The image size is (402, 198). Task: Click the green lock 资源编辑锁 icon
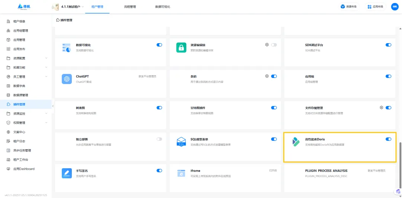[x=181, y=47]
